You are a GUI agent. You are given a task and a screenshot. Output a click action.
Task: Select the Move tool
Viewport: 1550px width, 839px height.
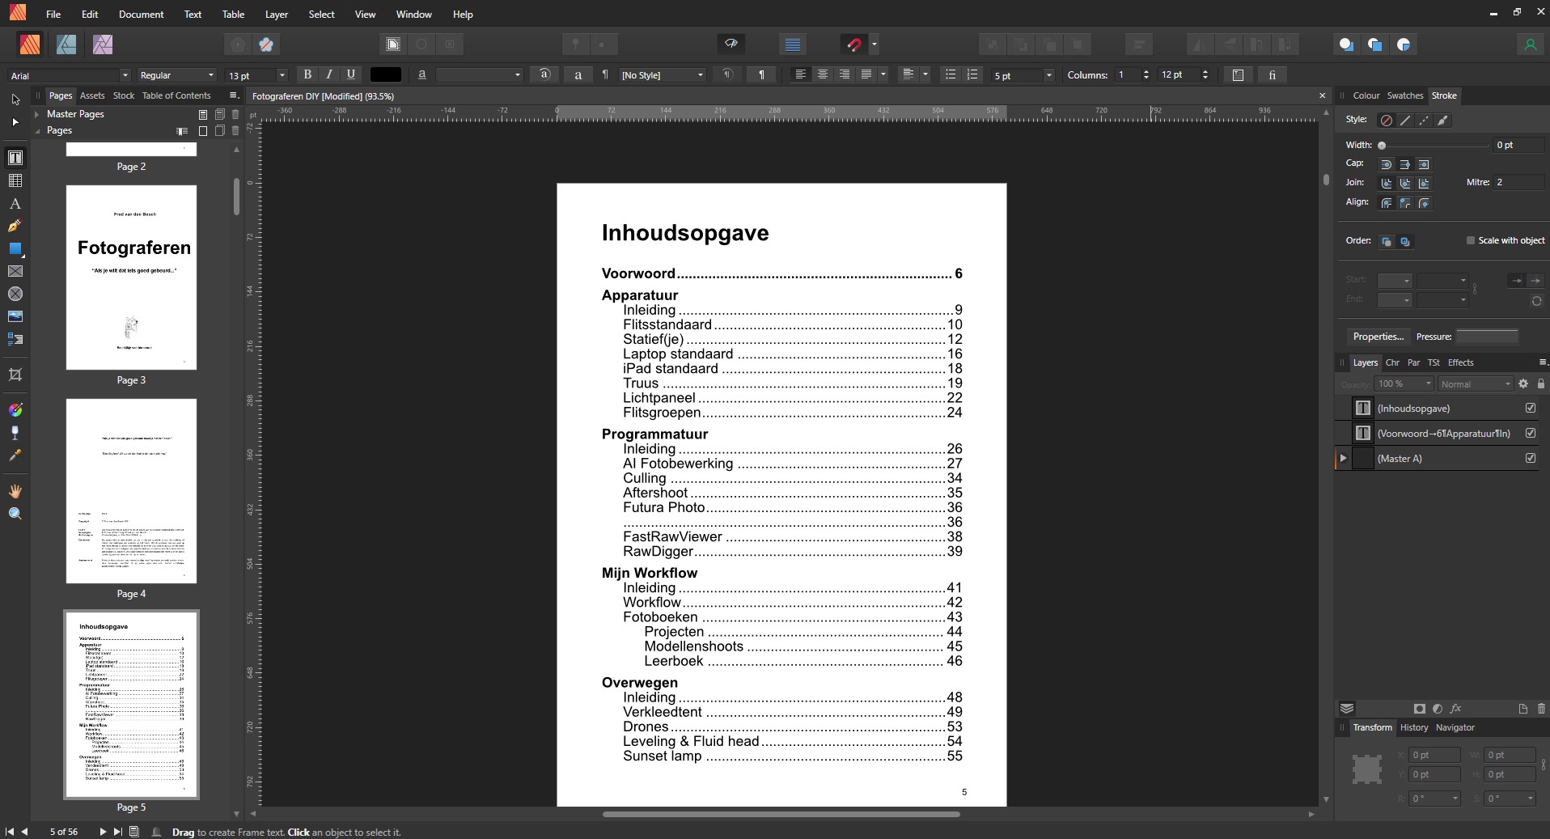click(x=15, y=99)
